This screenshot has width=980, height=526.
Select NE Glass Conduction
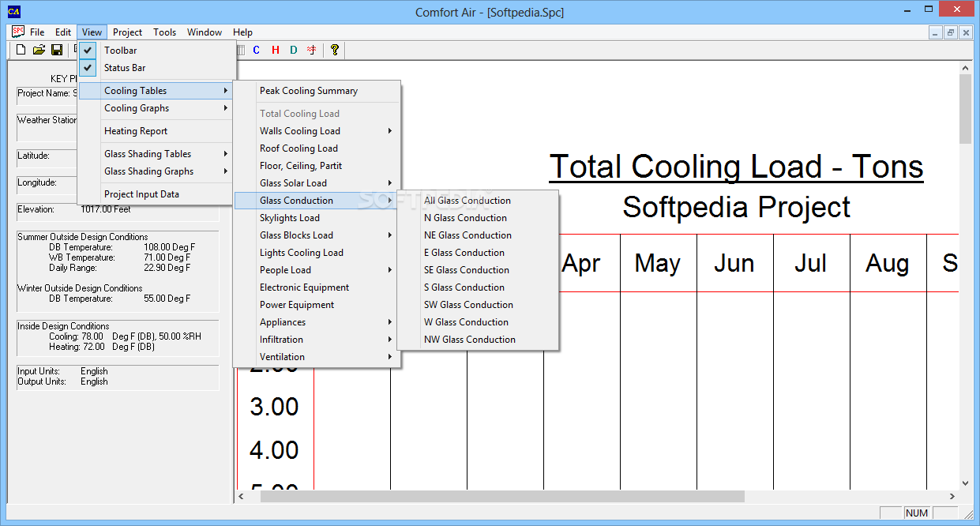click(478, 235)
